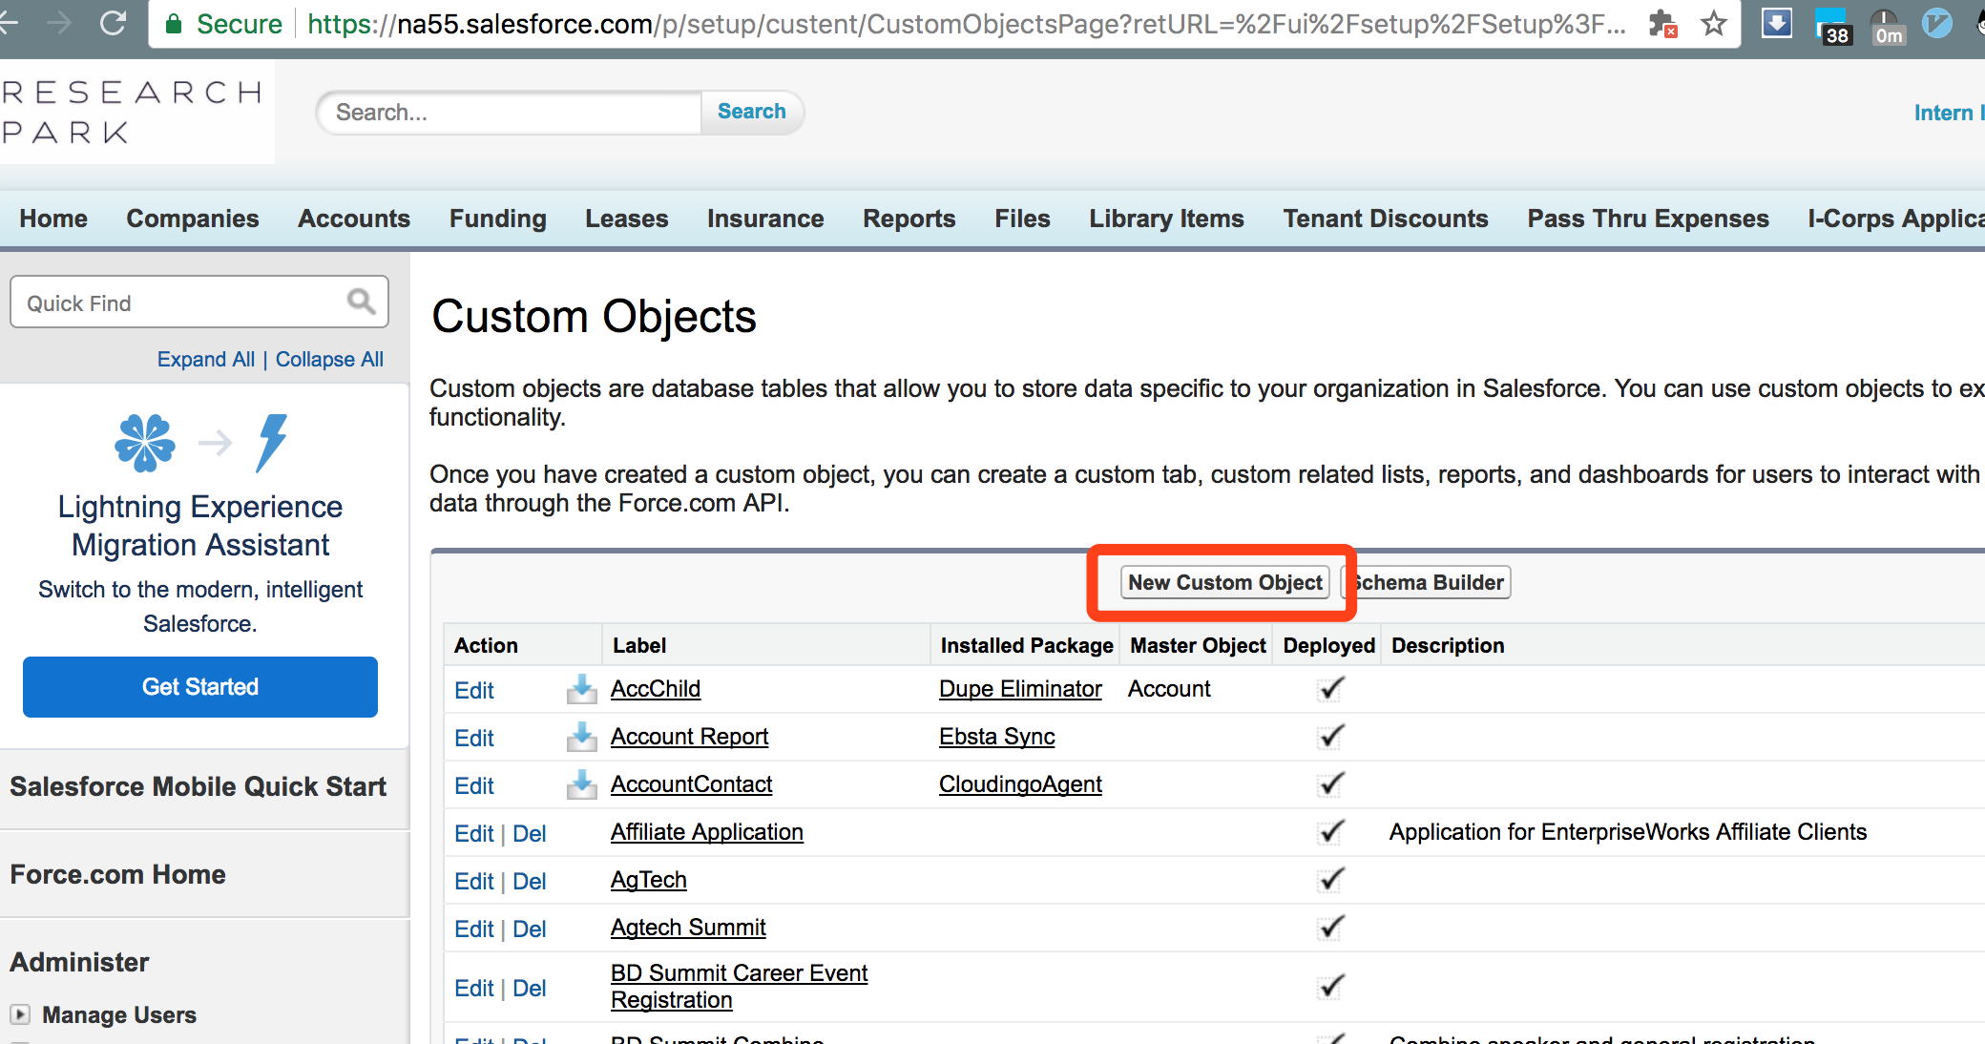Image resolution: width=1985 pixels, height=1044 pixels.
Task: Open the Dupe Eliminator package link
Action: point(1019,689)
